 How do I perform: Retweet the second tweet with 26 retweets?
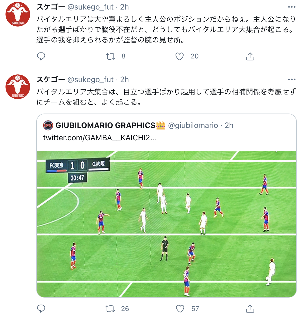point(110,308)
